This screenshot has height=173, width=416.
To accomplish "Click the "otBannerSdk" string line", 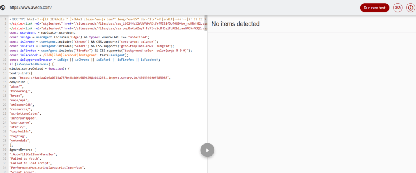I will (x=22, y=105).
